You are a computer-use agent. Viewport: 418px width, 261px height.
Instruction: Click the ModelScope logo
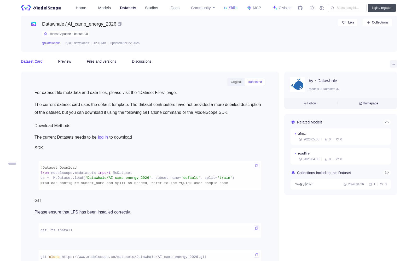[41, 8]
